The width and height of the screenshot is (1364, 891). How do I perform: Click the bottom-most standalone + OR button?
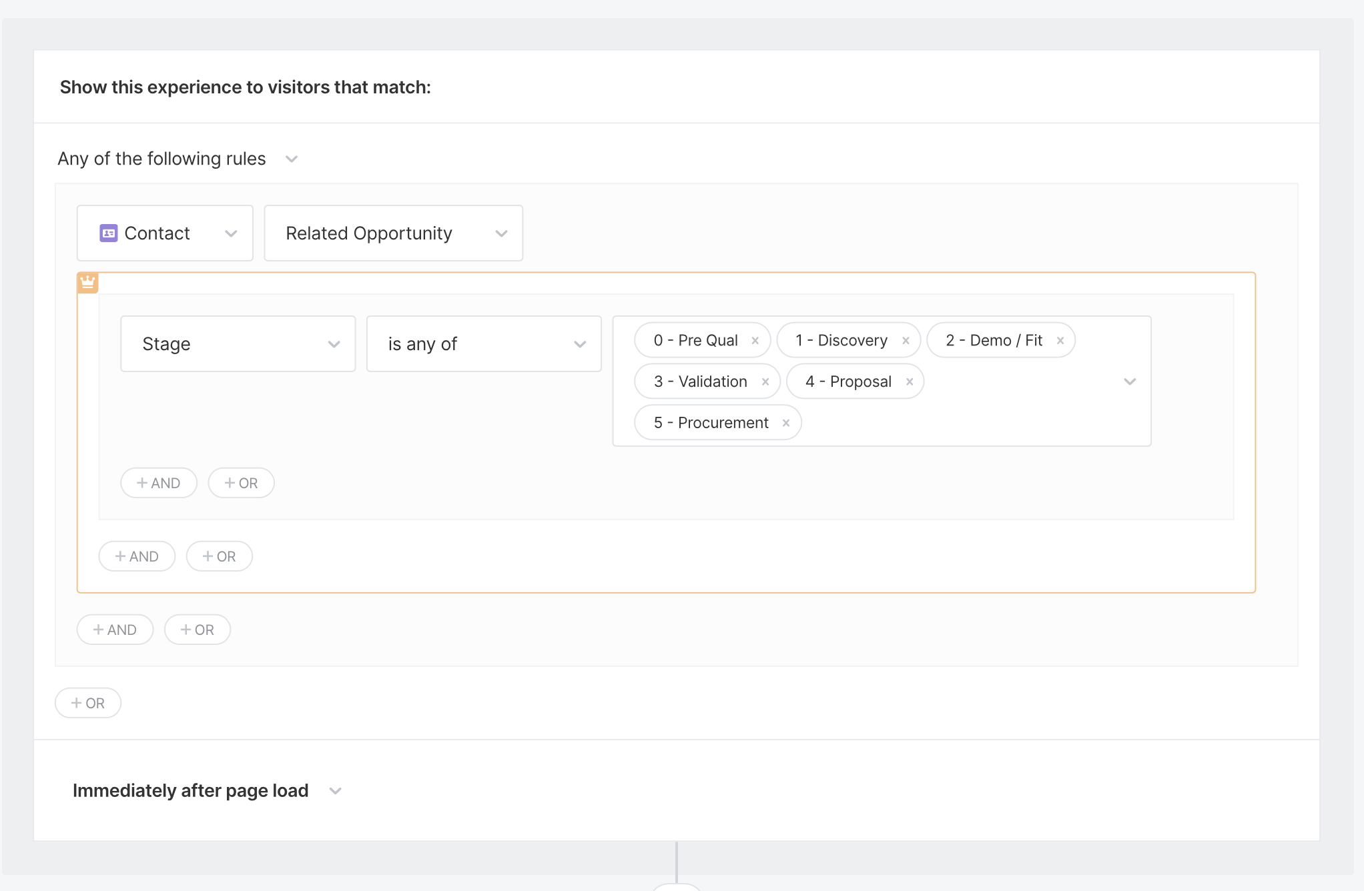tap(88, 703)
